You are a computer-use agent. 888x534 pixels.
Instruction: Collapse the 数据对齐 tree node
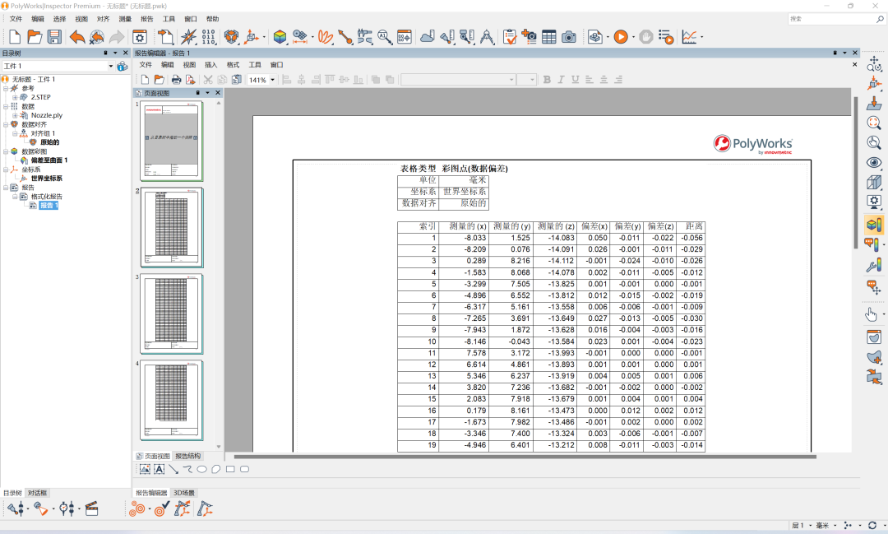coord(5,124)
